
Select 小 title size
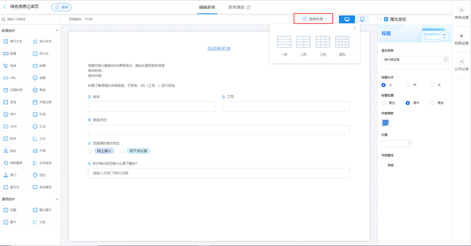pyautogui.click(x=383, y=85)
